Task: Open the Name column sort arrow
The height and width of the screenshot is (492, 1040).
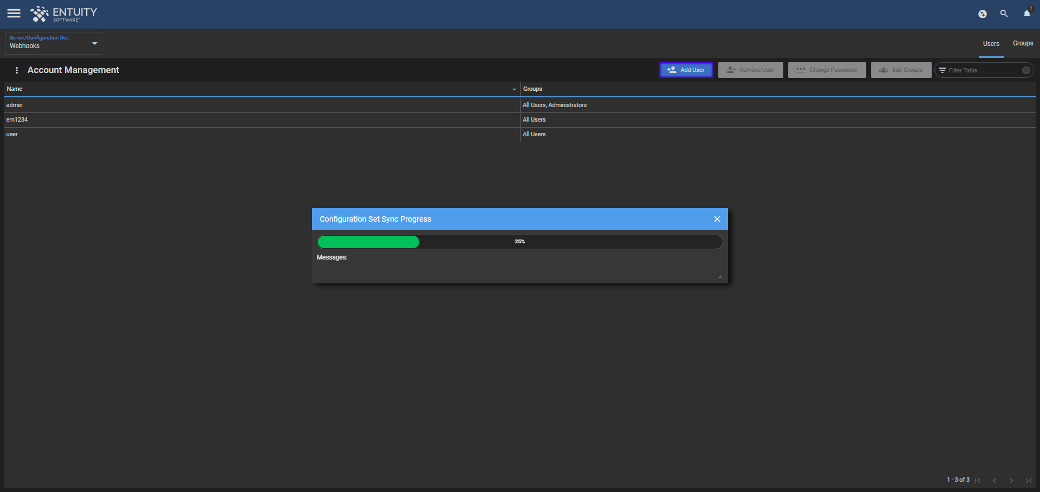Action: 514,89
